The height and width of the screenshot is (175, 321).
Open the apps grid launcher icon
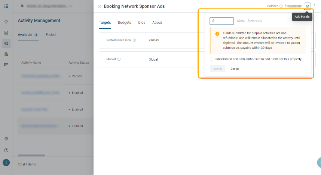(6, 6)
